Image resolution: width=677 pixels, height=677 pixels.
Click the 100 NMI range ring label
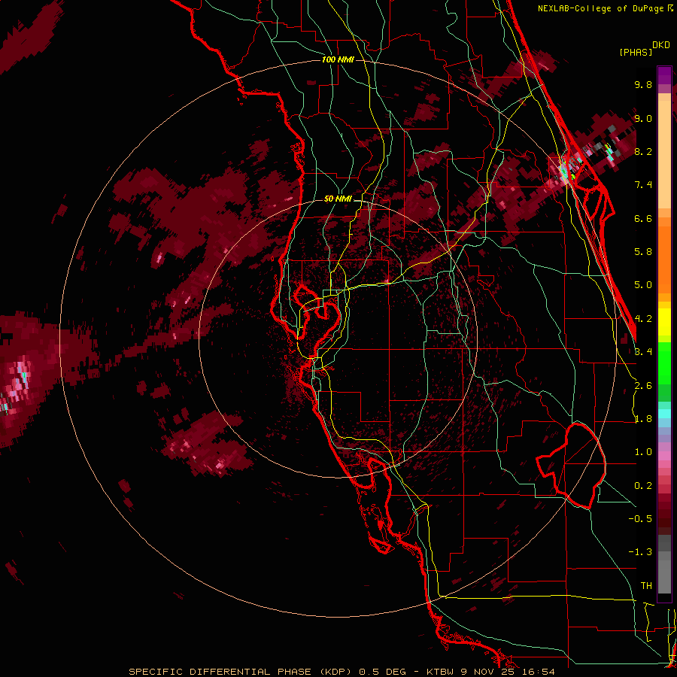pos(338,59)
